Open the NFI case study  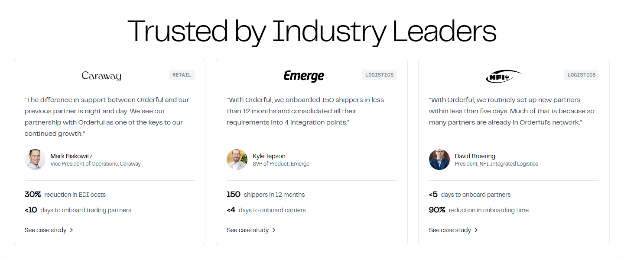pos(449,230)
